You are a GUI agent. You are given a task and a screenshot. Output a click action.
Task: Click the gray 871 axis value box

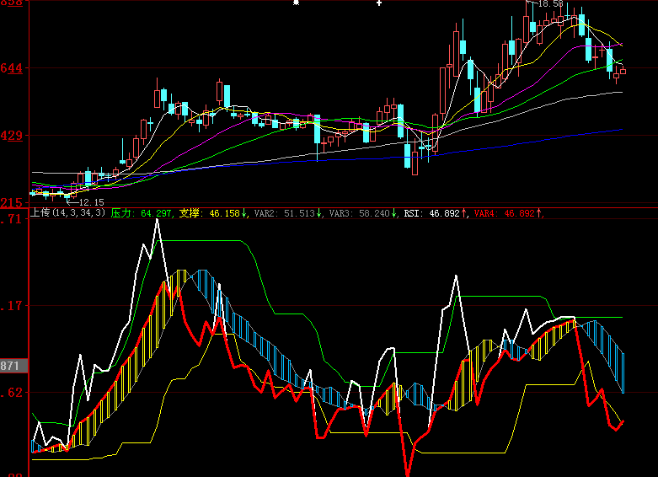[13, 366]
